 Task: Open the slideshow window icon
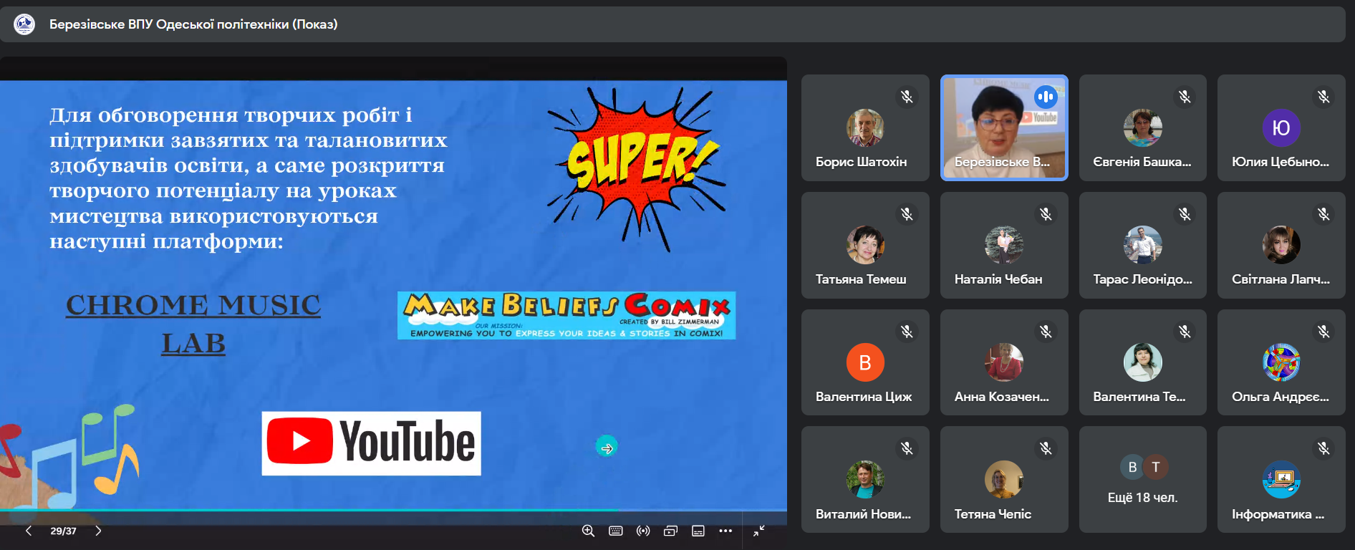tap(670, 531)
